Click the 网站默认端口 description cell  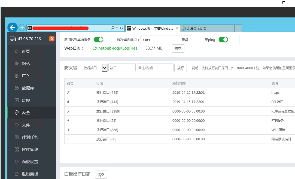[x=281, y=139]
